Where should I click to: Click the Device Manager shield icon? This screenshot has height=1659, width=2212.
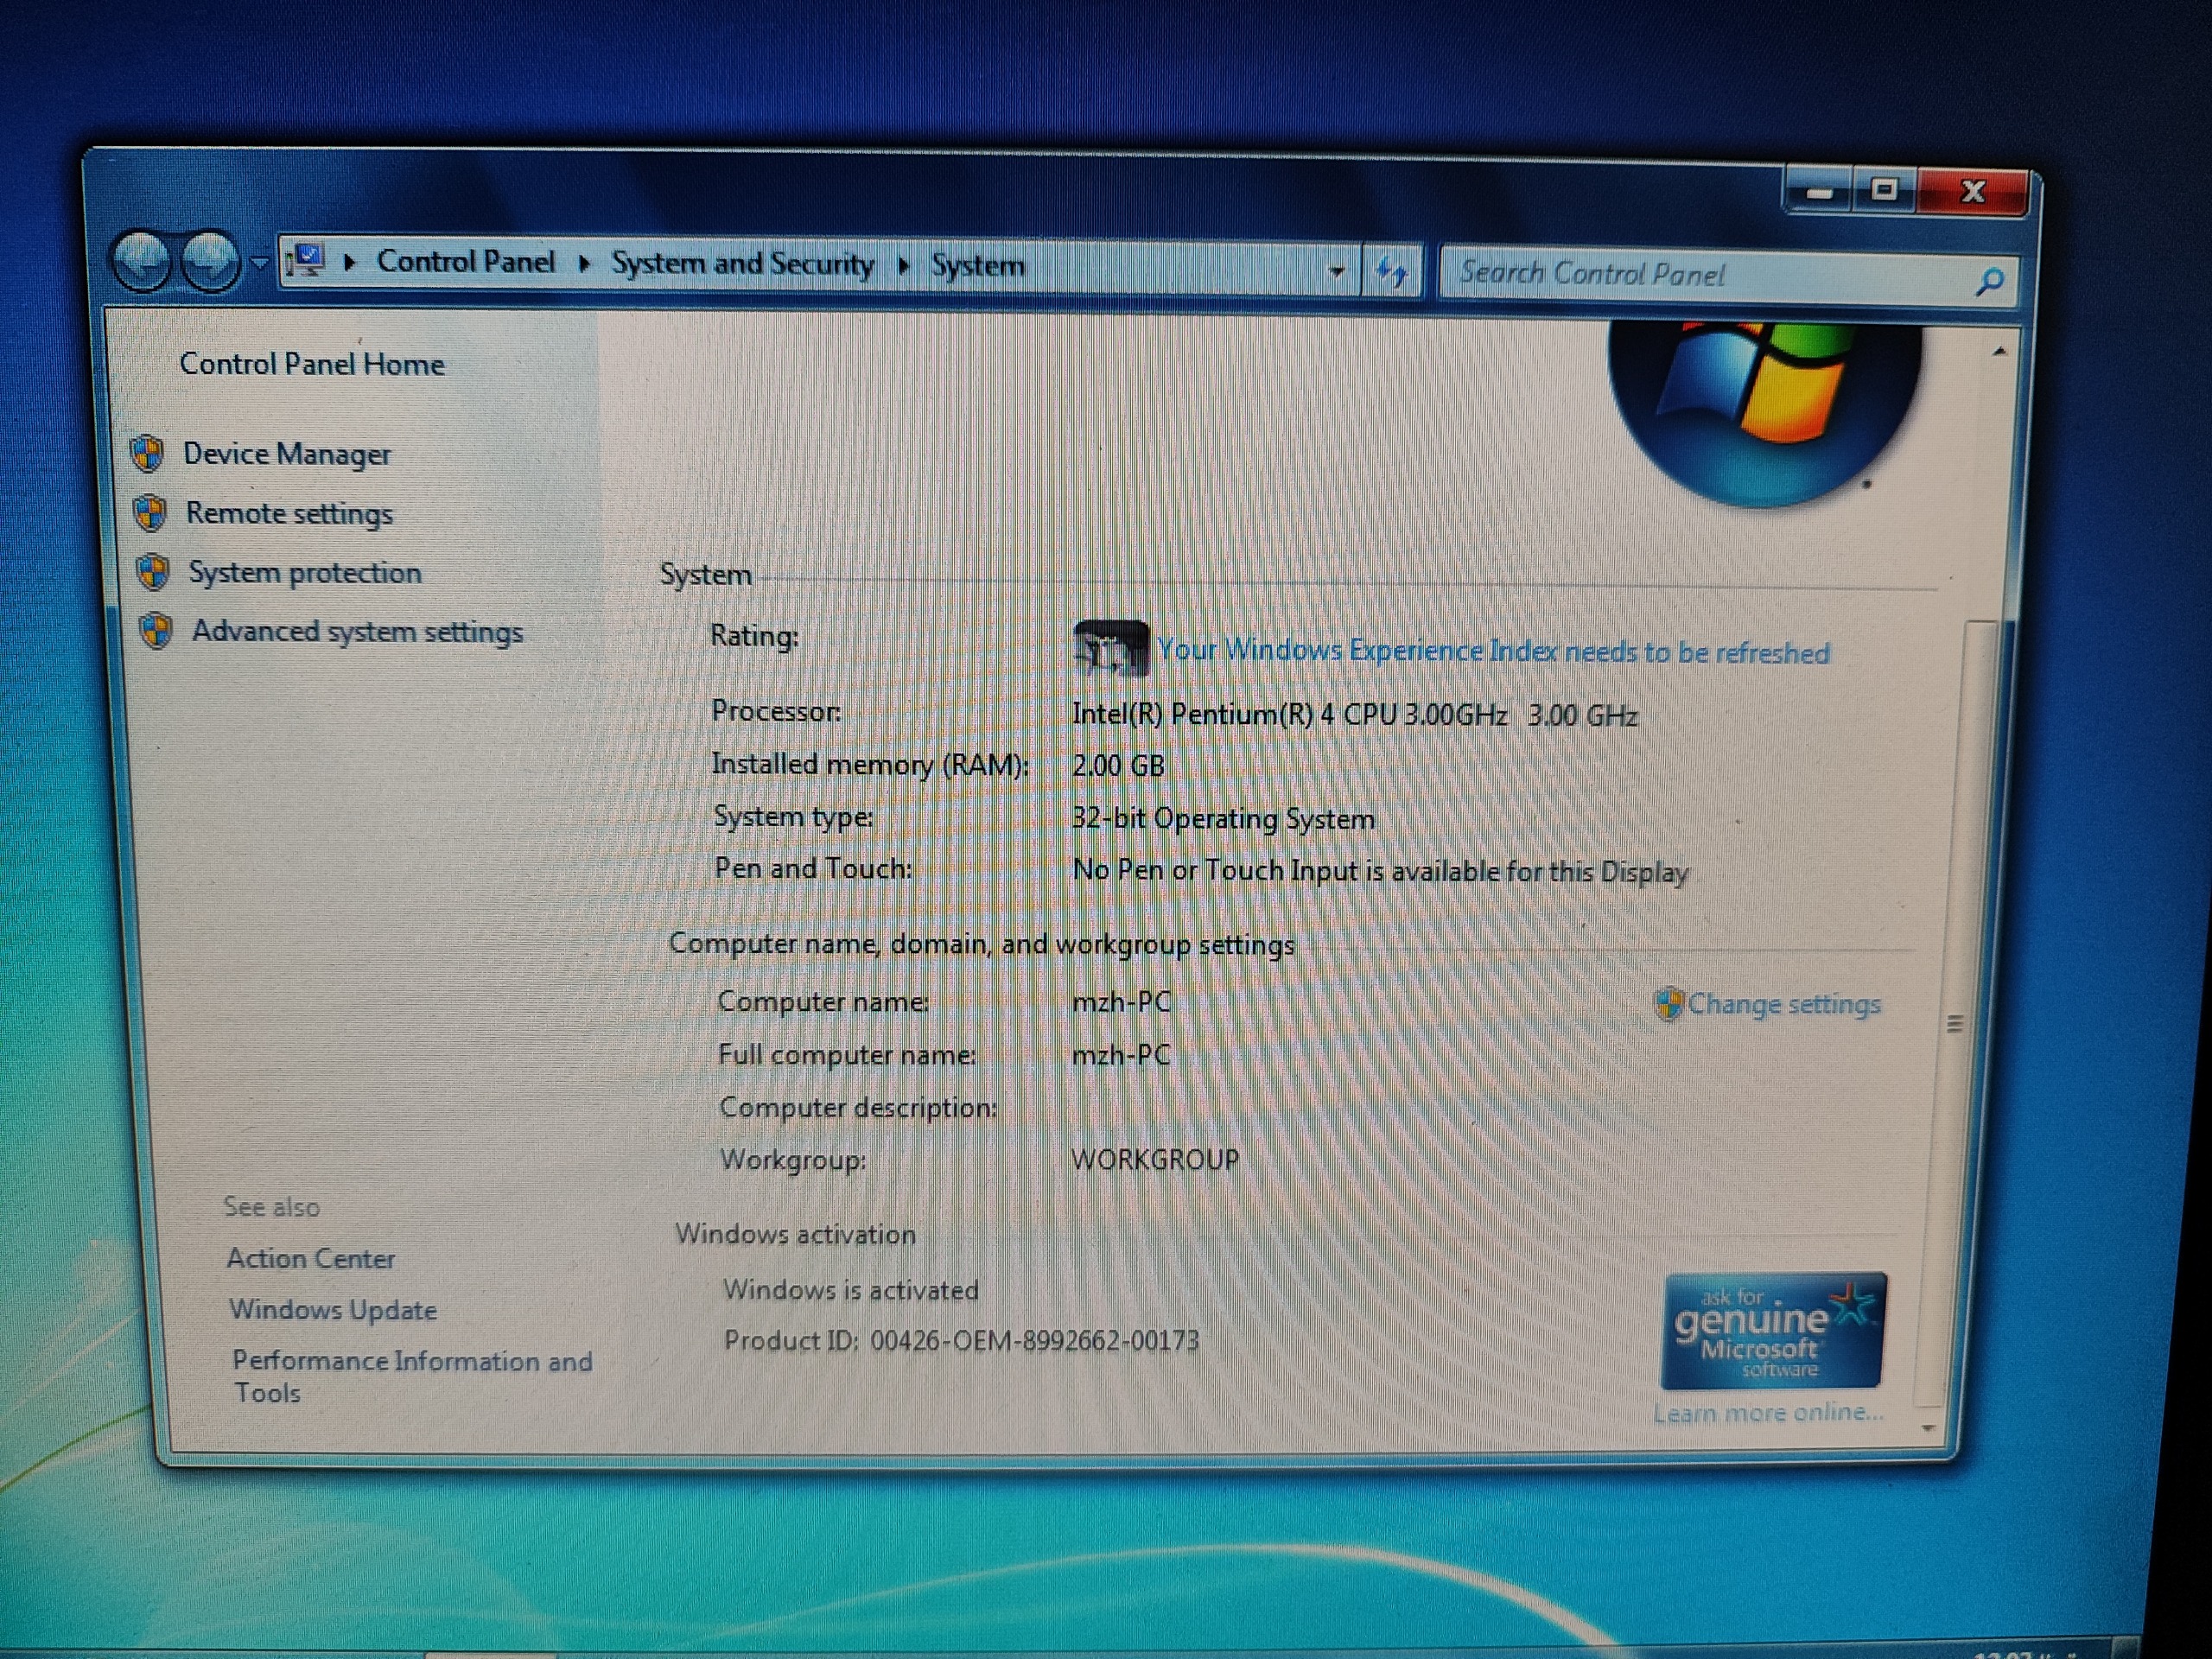click(148, 453)
